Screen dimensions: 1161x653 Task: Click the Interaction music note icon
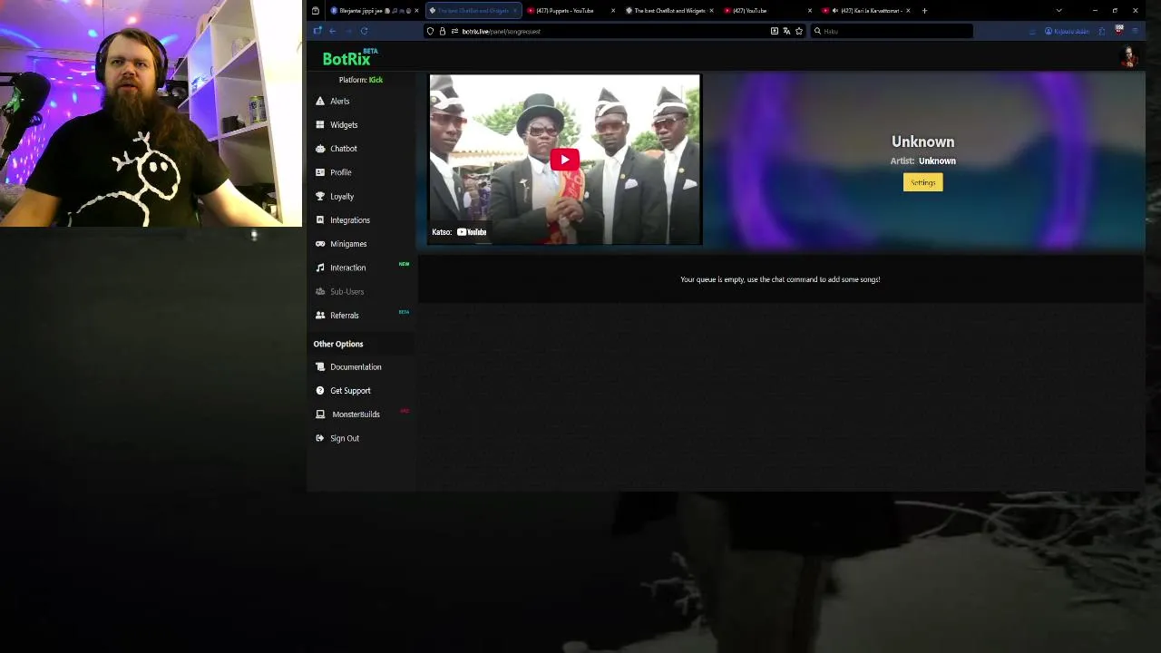[320, 268]
